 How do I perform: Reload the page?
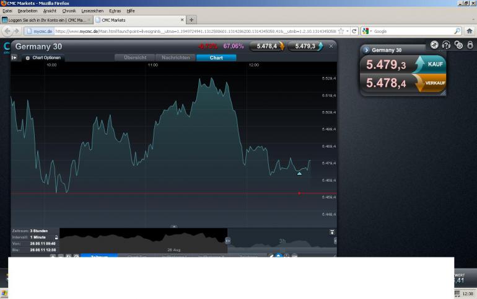click(354, 31)
